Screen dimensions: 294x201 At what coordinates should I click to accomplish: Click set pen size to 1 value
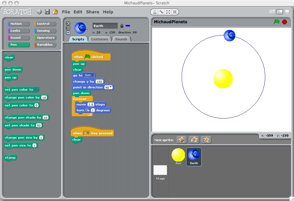pos(34,146)
